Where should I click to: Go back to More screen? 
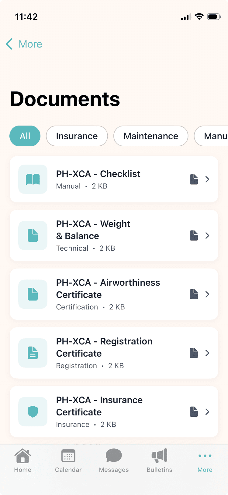(24, 44)
